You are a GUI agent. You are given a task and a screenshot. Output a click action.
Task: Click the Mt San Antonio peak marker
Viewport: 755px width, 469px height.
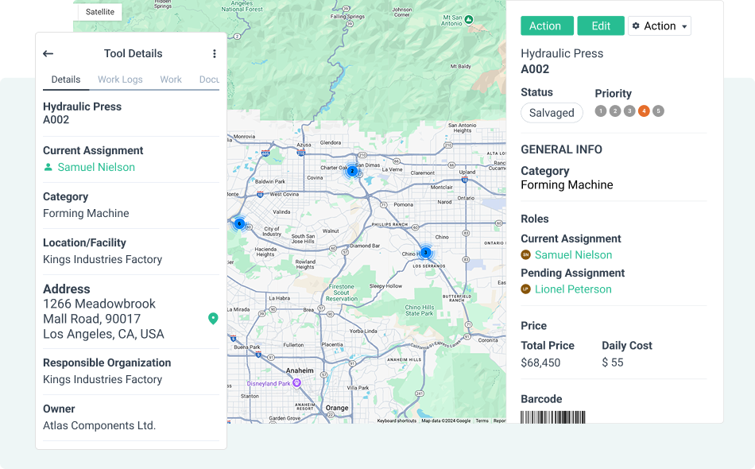[x=469, y=19]
